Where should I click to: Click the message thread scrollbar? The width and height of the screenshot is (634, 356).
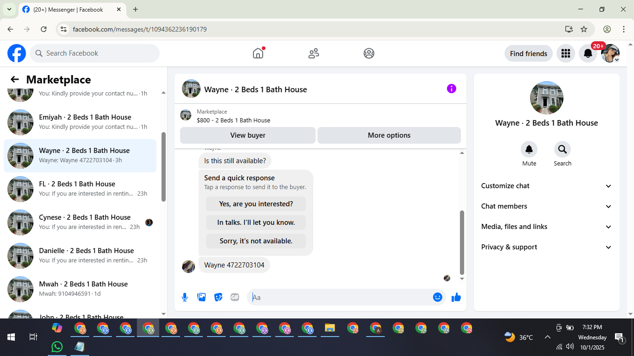(462, 242)
